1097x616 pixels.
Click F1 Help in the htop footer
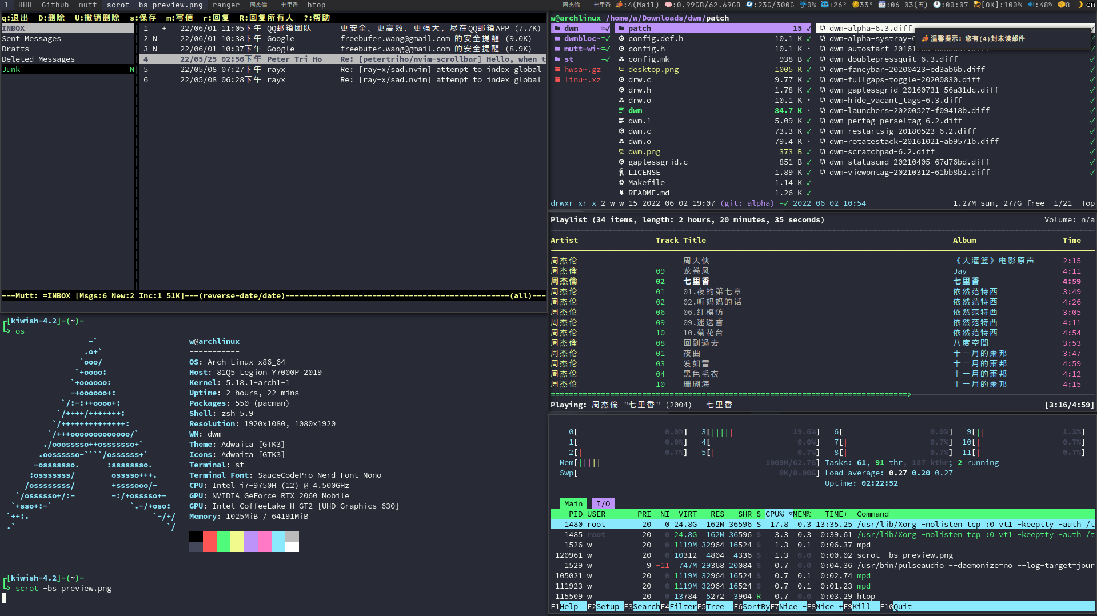[569, 606]
